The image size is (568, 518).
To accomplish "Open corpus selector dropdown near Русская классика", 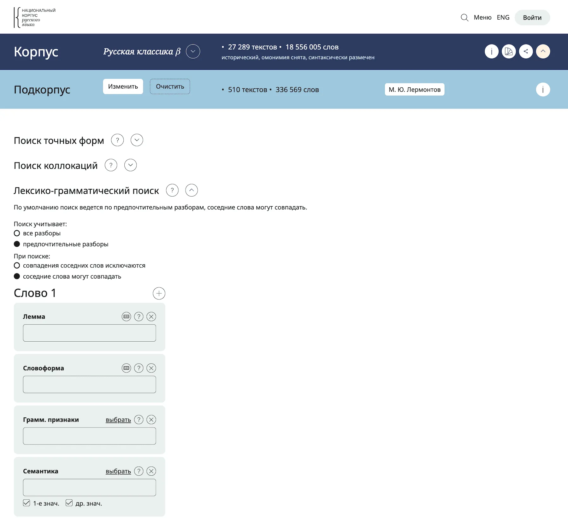I will (x=193, y=51).
